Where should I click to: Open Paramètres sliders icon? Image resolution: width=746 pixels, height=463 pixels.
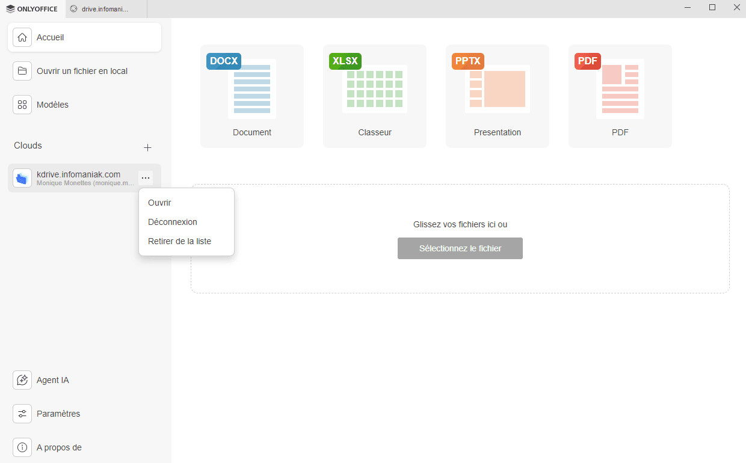(x=22, y=414)
